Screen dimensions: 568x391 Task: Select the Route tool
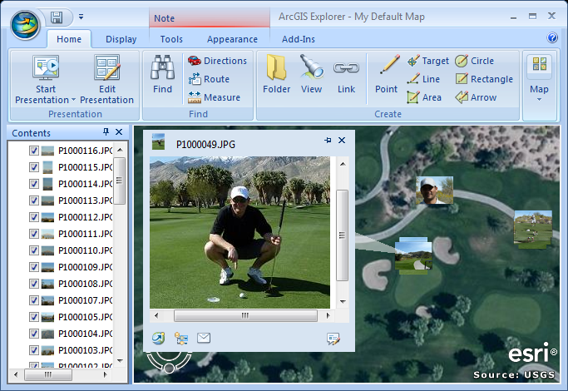point(209,79)
